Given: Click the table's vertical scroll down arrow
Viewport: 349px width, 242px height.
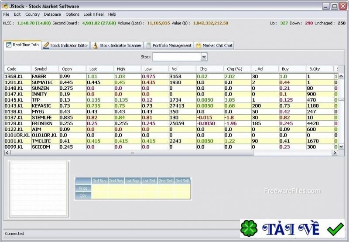Looking at the screenshot, I should (x=341, y=147).
